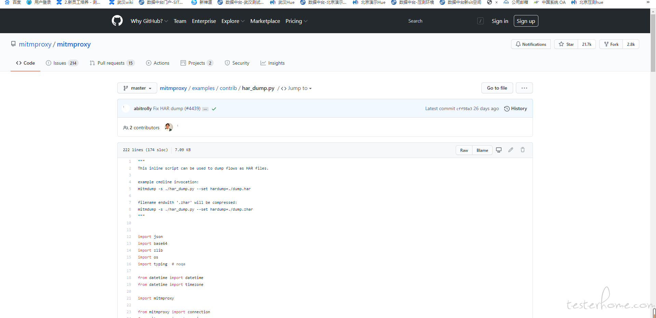Click Notifications bell button
The image size is (656, 318).
click(x=531, y=44)
